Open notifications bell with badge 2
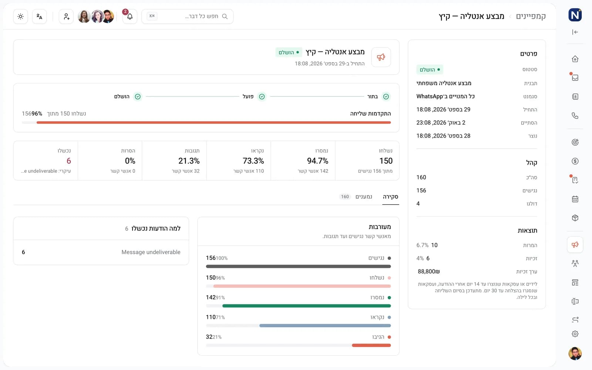592x370 pixels. 130,16
